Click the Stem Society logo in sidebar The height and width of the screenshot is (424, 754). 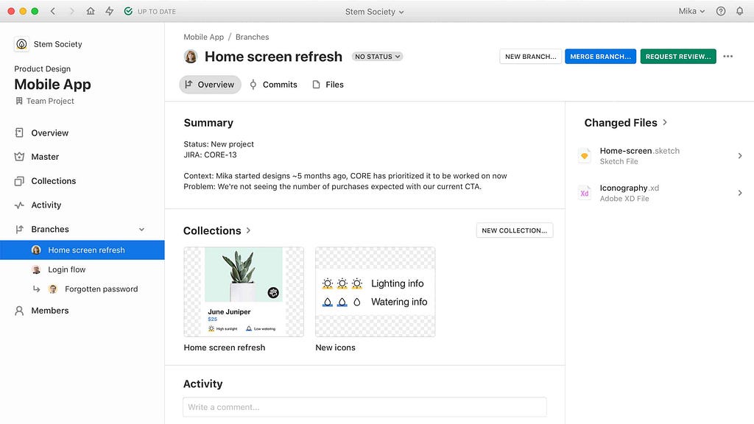click(x=21, y=44)
